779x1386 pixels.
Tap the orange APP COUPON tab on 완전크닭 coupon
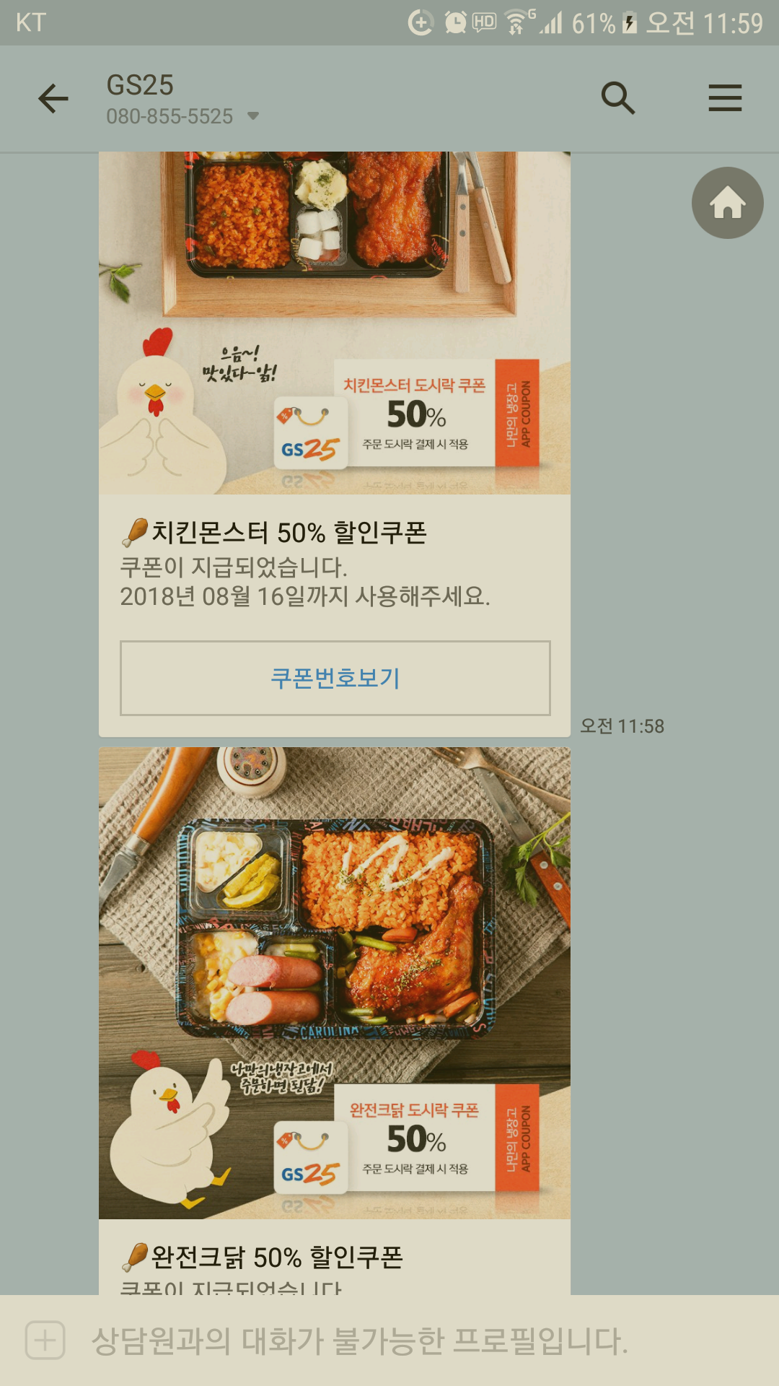(517, 1138)
